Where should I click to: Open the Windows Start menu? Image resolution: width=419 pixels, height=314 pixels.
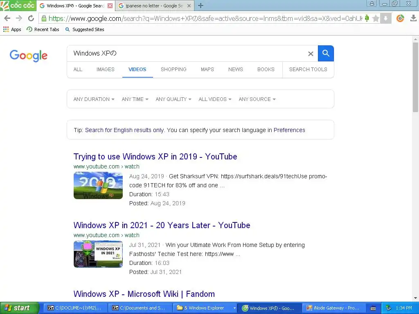(19, 308)
